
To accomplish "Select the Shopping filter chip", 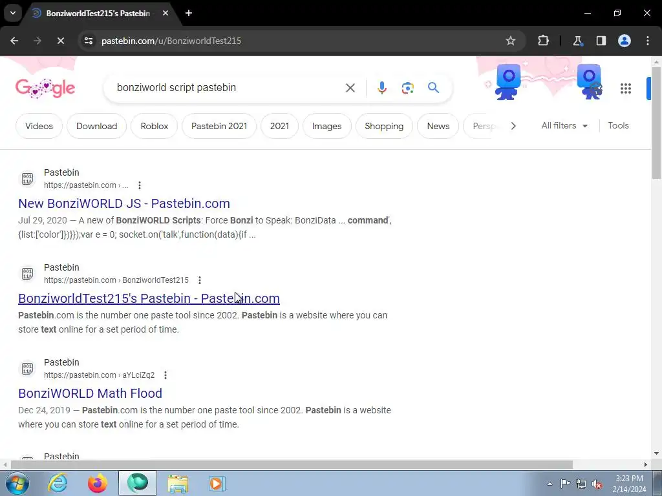I will tap(384, 126).
